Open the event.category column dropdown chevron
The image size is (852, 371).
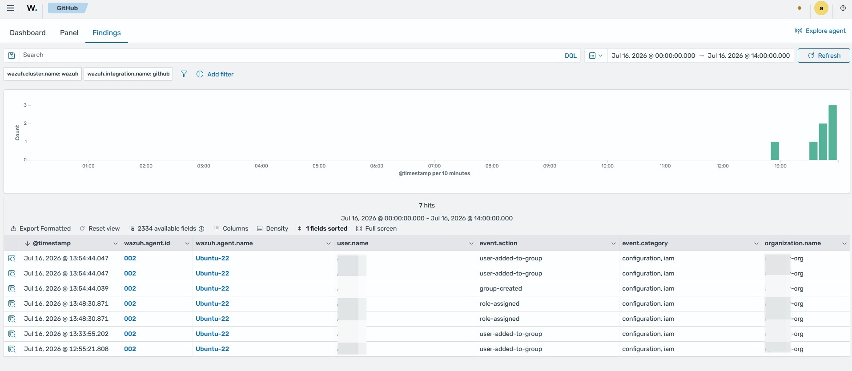pos(756,243)
